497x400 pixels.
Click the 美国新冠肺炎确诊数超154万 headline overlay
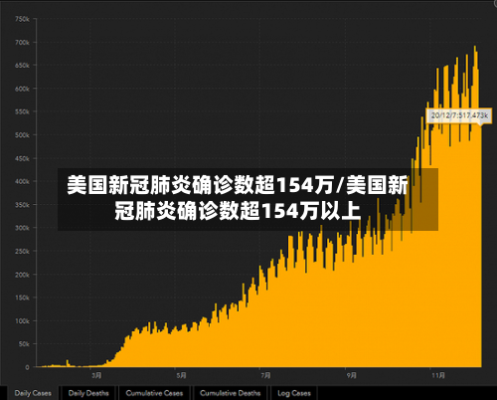coord(248,199)
